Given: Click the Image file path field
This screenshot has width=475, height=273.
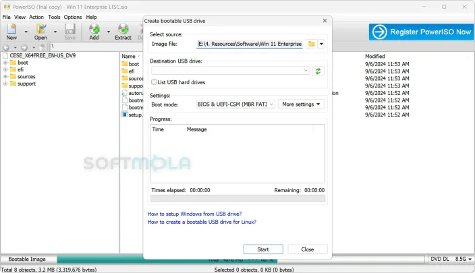Looking at the screenshot, I should (x=250, y=44).
